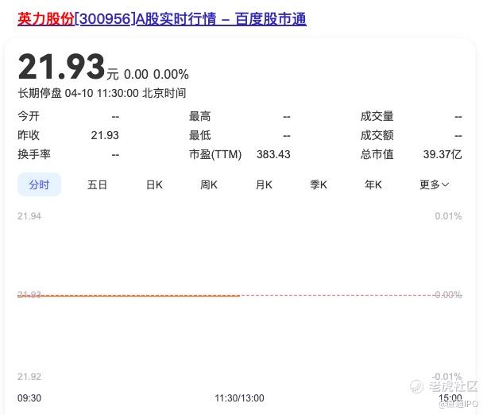
Task: Click the 换手率 label
Action: coord(34,154)
